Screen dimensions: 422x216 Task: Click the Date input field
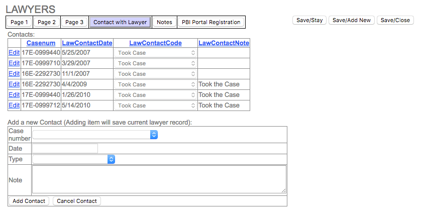65,148
